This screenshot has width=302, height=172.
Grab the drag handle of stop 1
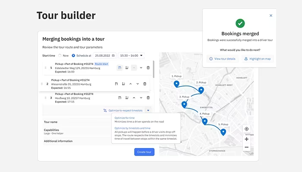[x=45, y=68]
